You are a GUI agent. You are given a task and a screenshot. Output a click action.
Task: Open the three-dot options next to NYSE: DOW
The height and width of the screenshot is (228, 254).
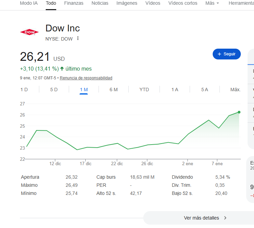(78, 39)
